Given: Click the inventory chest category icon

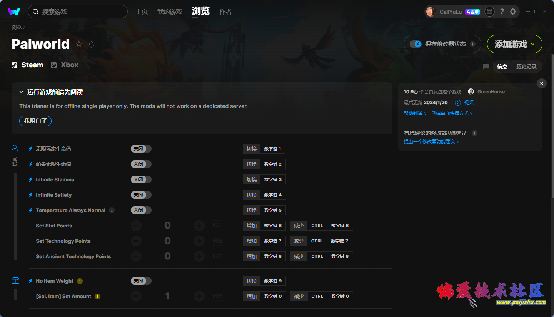Looking at the screenshot, I should point(15,281).
